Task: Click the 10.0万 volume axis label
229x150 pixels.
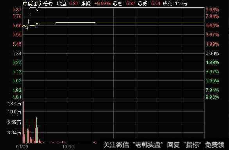Action: click(x=14, y=112)
